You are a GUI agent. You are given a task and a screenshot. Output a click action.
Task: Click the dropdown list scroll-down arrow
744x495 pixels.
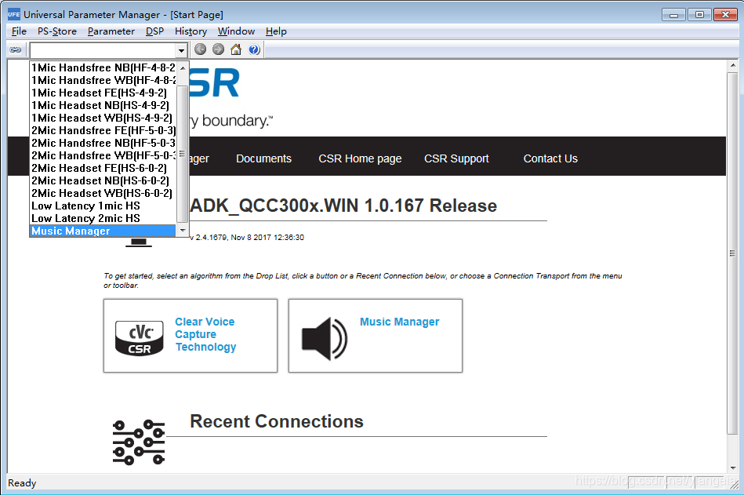pyautogui.click(x=183, y=231)
